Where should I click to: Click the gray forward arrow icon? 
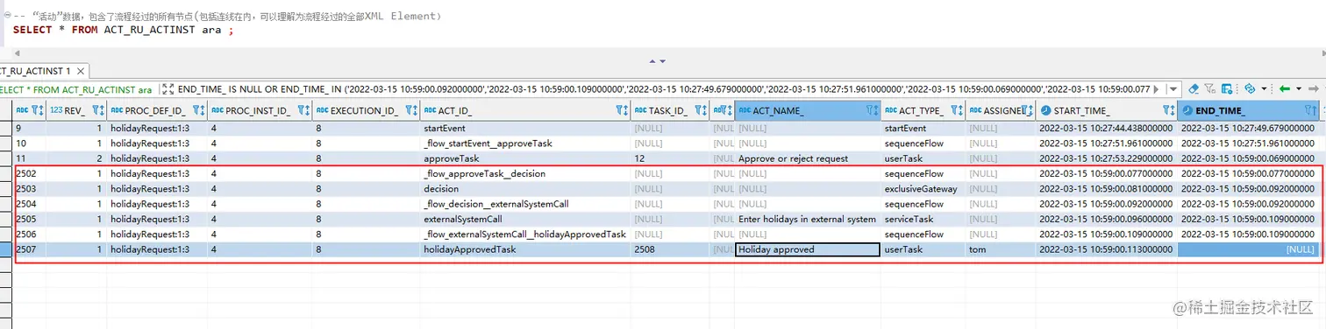coord(1313,88)
